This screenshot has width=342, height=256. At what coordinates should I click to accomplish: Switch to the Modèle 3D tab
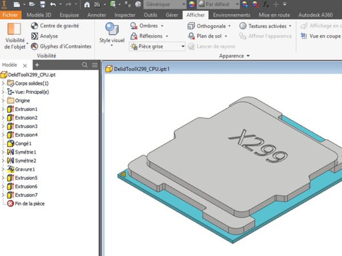(x=39, y=15)
